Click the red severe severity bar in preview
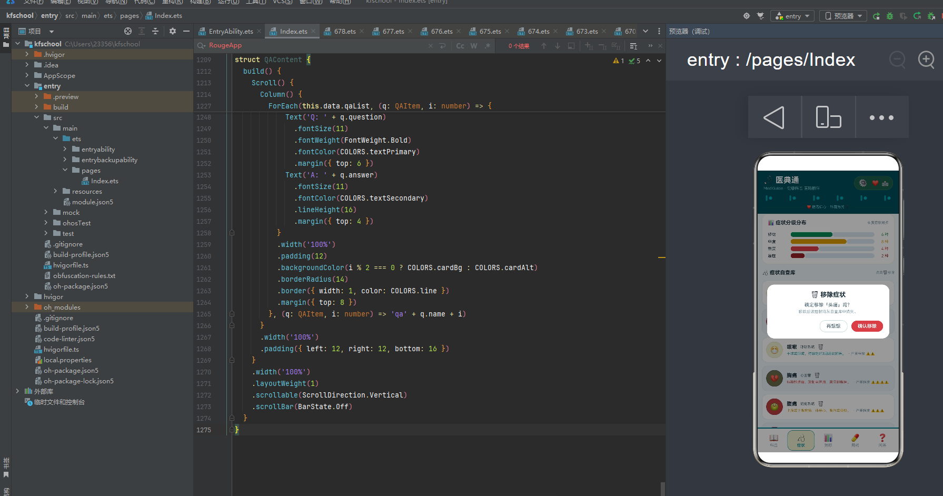The height and width of the screenshot is (496, 943). coord(805,249)
